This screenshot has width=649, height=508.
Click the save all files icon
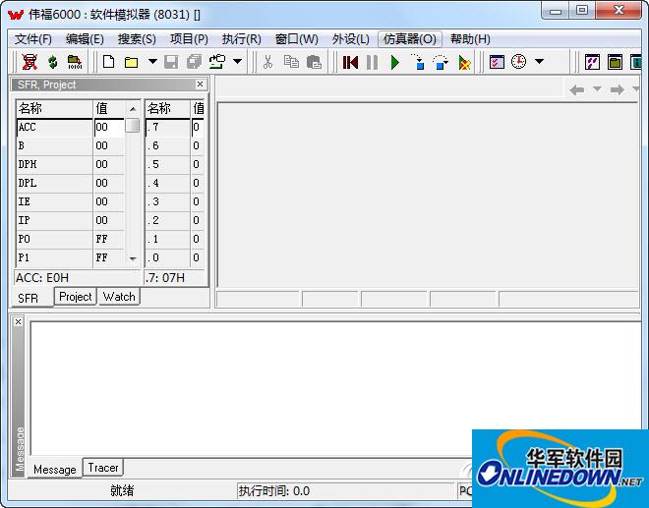194,62
